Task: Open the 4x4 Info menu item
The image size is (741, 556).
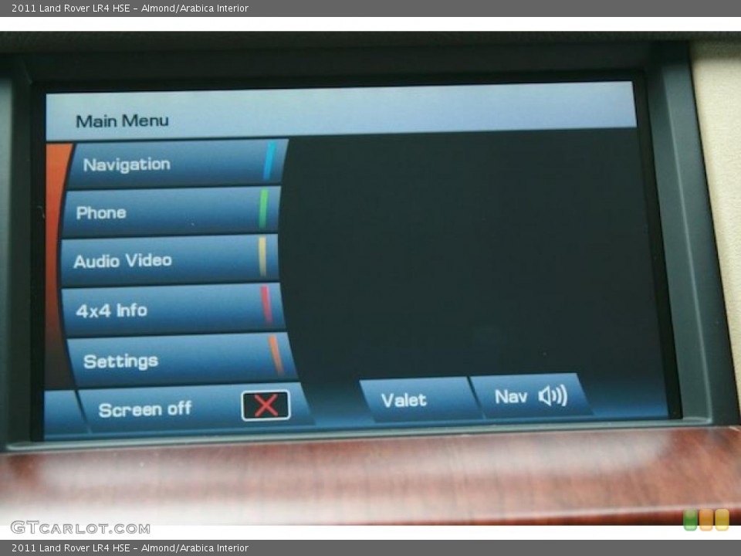Action: 173,310
